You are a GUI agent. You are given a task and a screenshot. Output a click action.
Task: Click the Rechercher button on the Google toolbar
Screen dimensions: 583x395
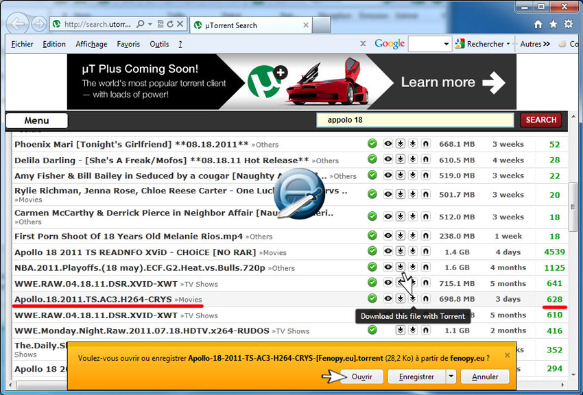(x=480, y=44)
